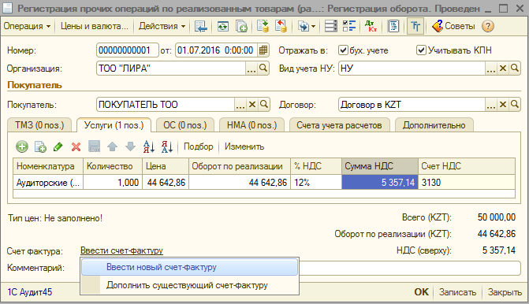This screenshot has width=529, height=304.
Task: Select Дополнить существующий счет-фактуру menu item
Action: tap(187, 285)
